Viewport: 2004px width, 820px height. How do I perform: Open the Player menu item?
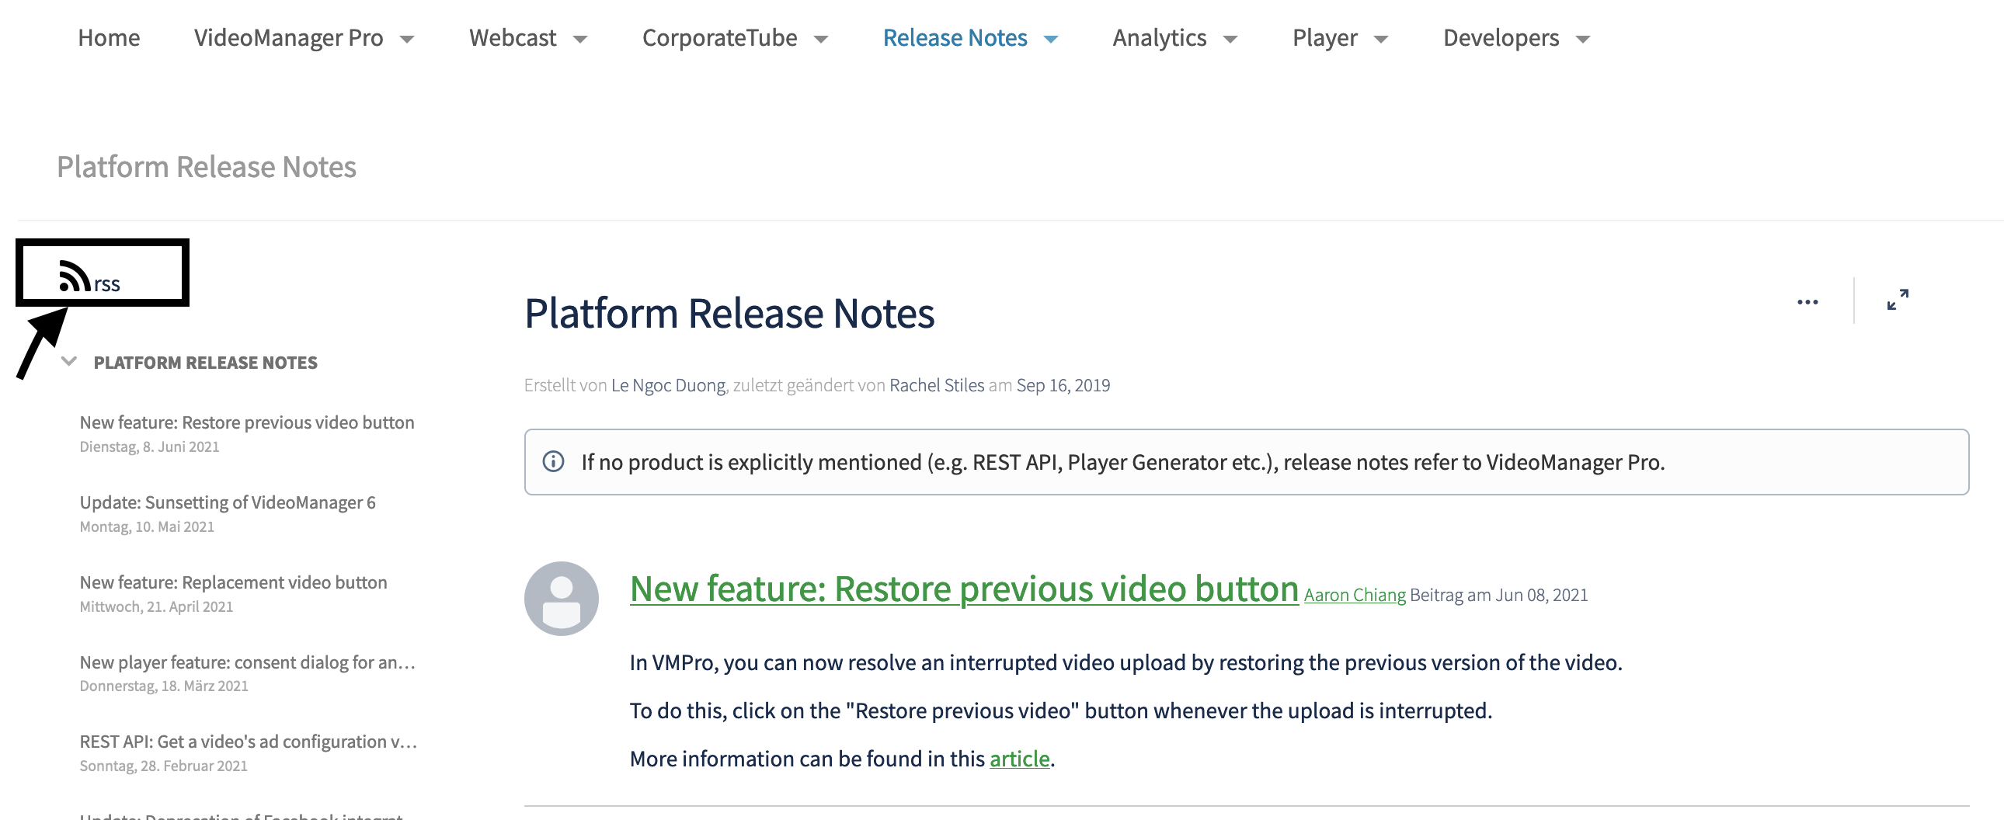click(1325, 37)
